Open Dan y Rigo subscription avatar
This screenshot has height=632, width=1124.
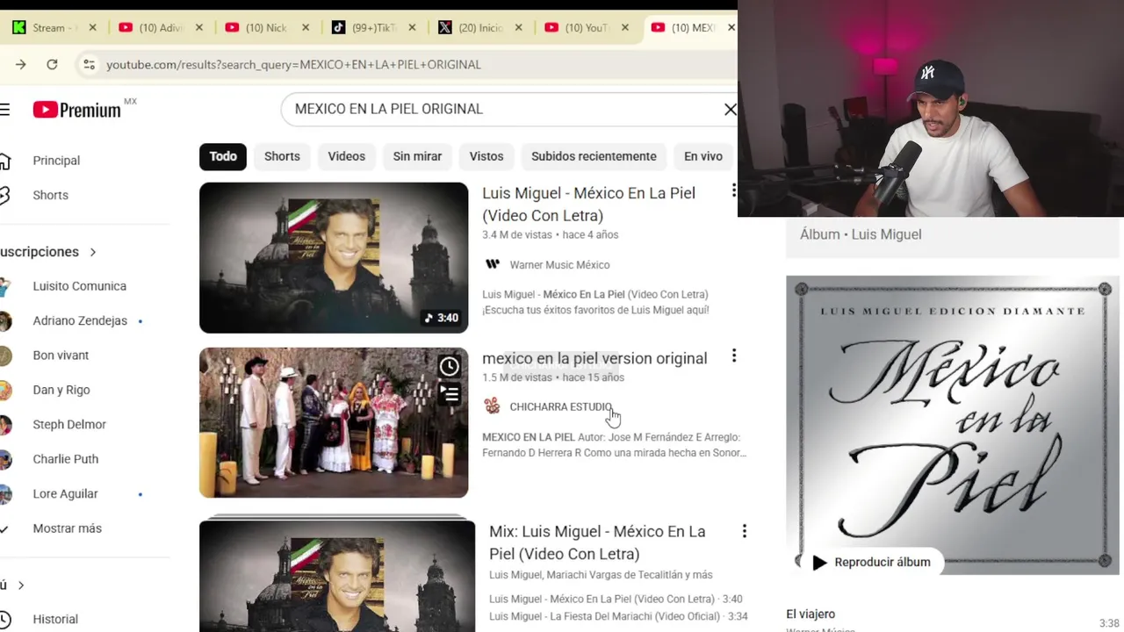tap(4, 390)
